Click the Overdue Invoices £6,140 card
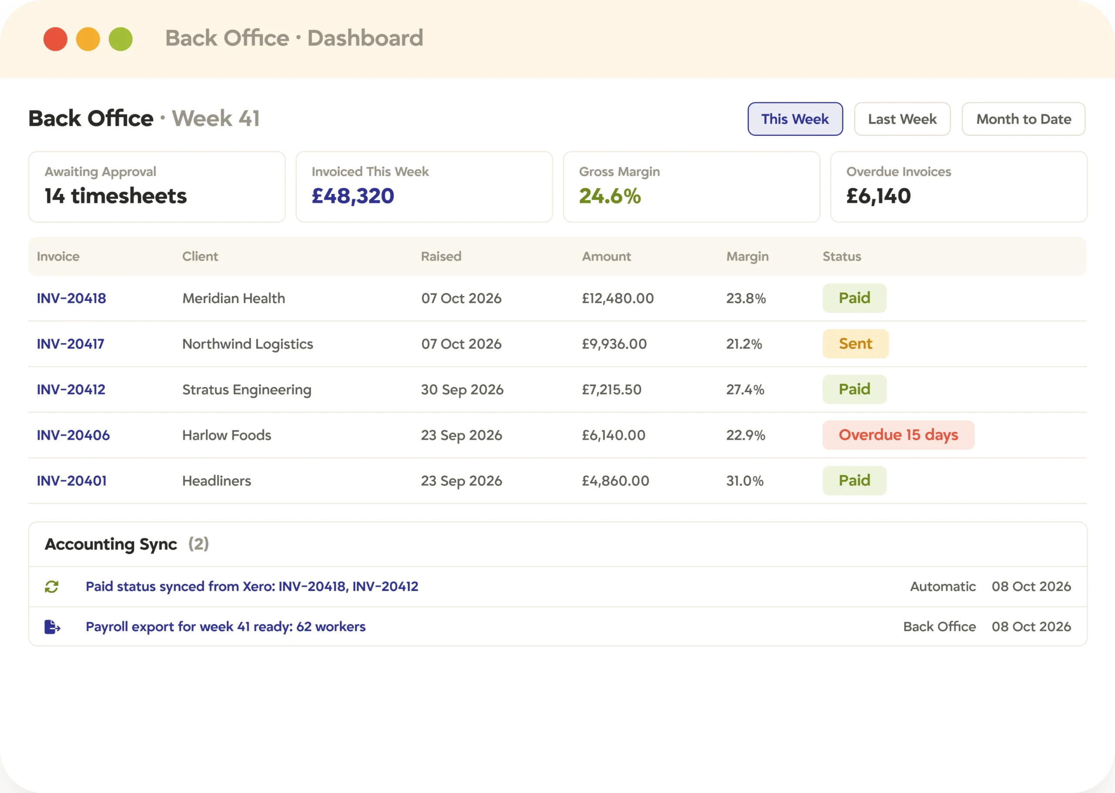Image resolution: width=1115 pixels, height=793 pixels. 959,187
